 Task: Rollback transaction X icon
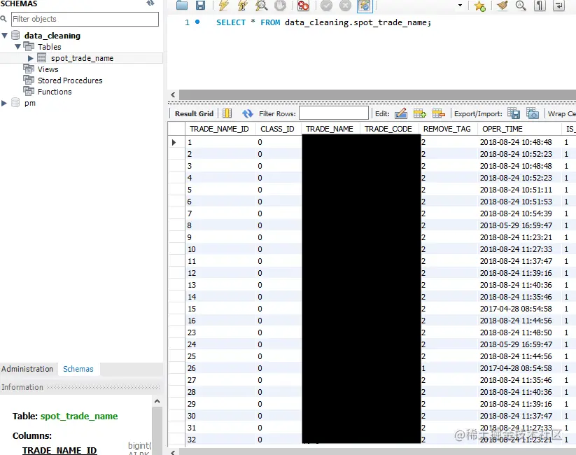(345, 5)
